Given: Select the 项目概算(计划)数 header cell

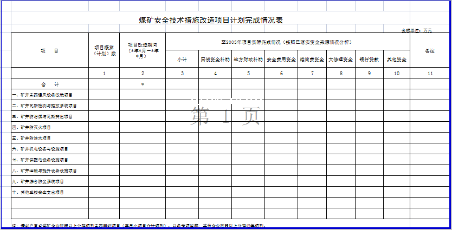Looking at the screenshot, I should (105, 50).
